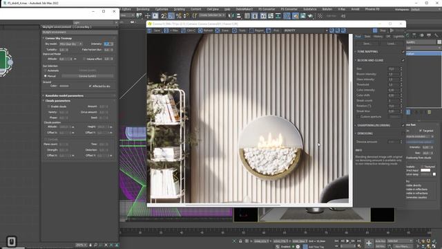The width and height of the screenshot is (442, 249).
Task: Increase Threshold with stepper arrows
Action: click(401, 84)
